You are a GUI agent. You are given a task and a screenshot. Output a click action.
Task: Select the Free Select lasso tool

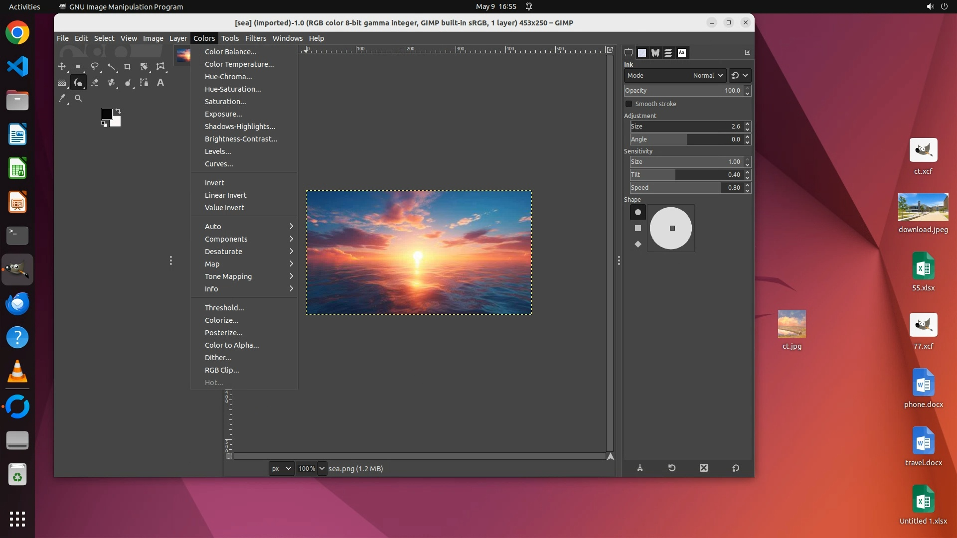pos(95,66)
